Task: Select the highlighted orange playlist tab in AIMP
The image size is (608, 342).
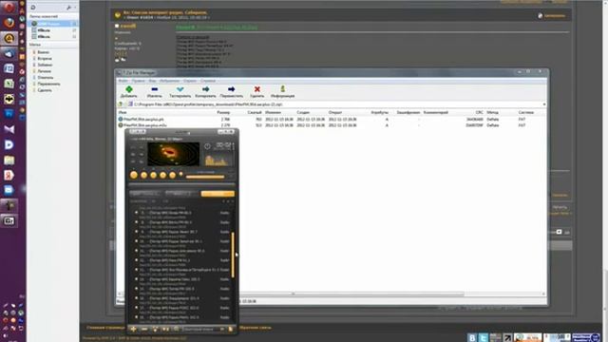Action: point(218,194)
